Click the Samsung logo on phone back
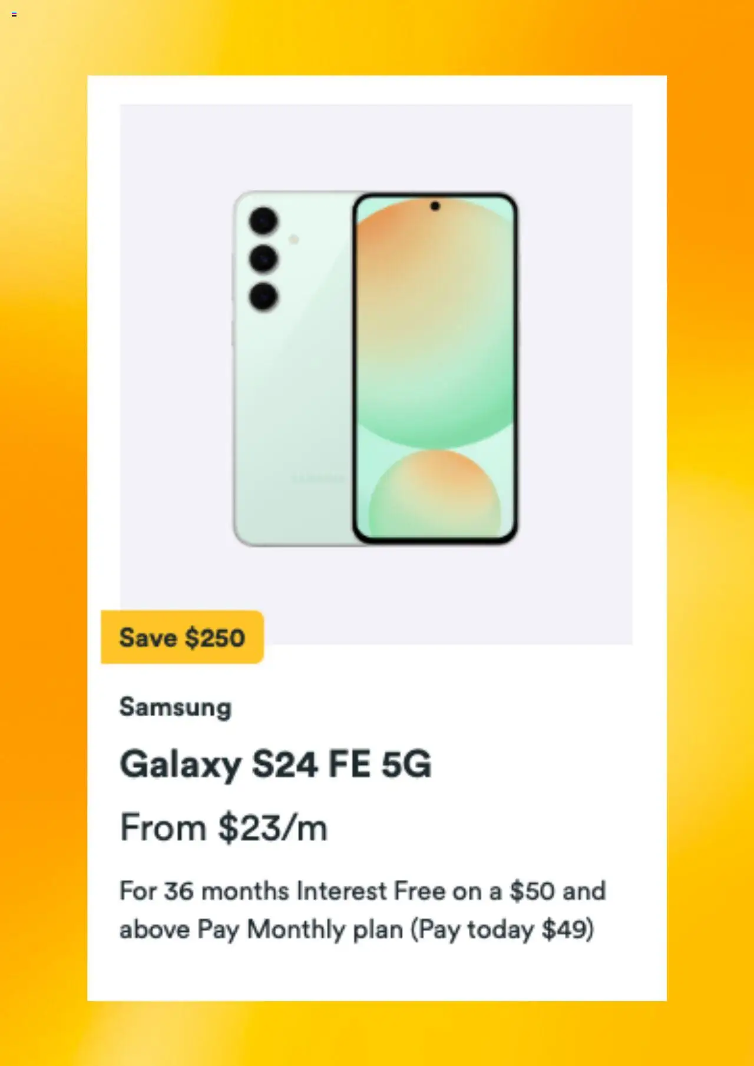 (318, 478)
